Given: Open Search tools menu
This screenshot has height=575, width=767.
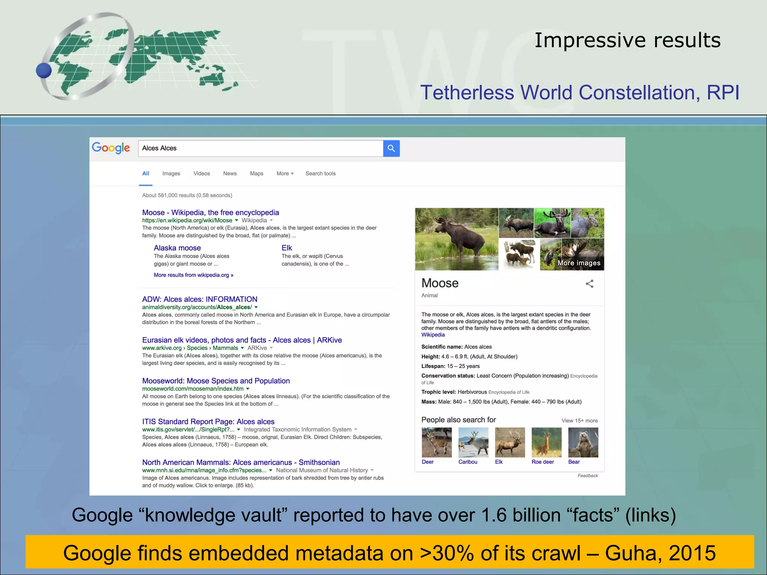Looking at the screenshot, I should (x=320, y=174).
